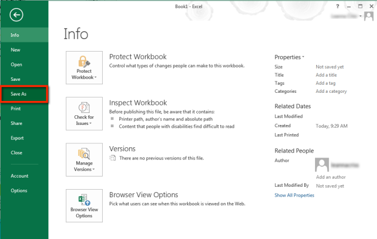This screenshot has width=377, height=239.
Task: Click the 'Printer path, author's name' bullet text
Action: (166, 119)
